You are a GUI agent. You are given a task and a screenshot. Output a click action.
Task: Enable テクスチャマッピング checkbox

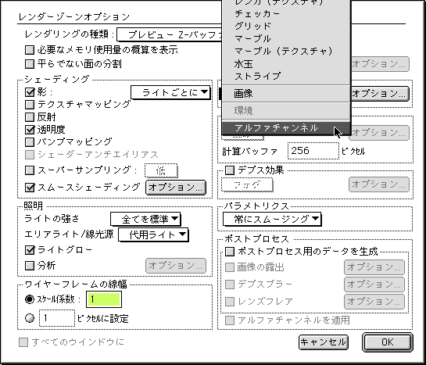[30, 105]
